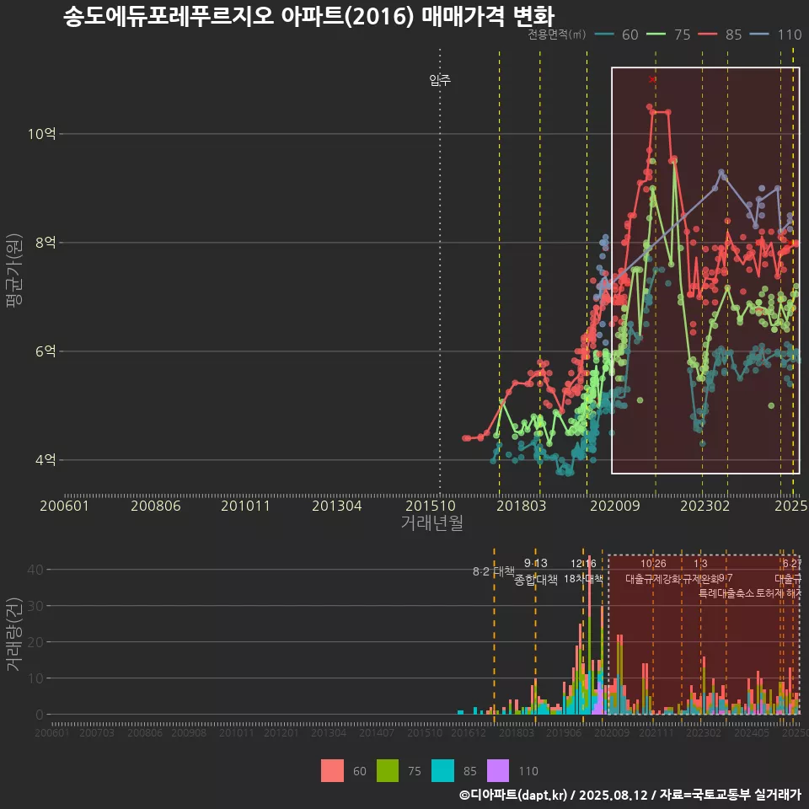
Task: Click 200601 on the price chart axis
Action: [x=65, y=506]
